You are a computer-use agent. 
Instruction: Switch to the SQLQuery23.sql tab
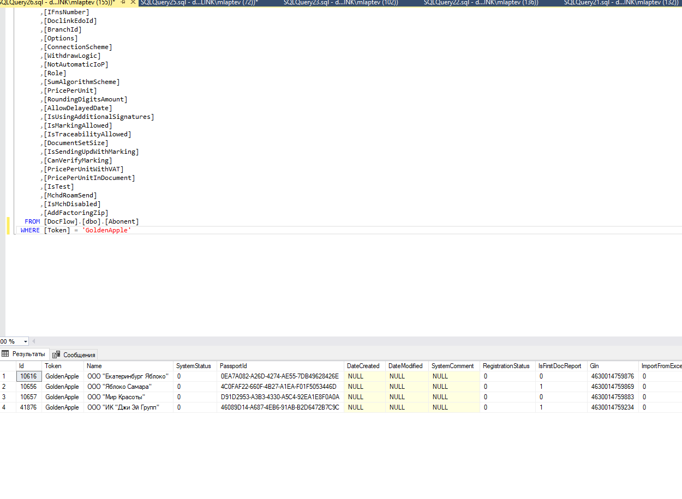point(341,3)
